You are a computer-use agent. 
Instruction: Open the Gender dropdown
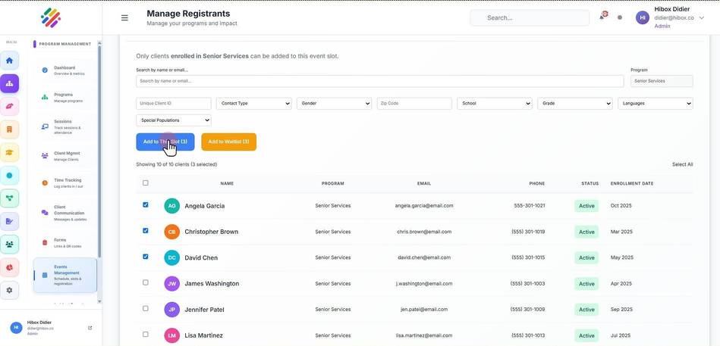335,104
